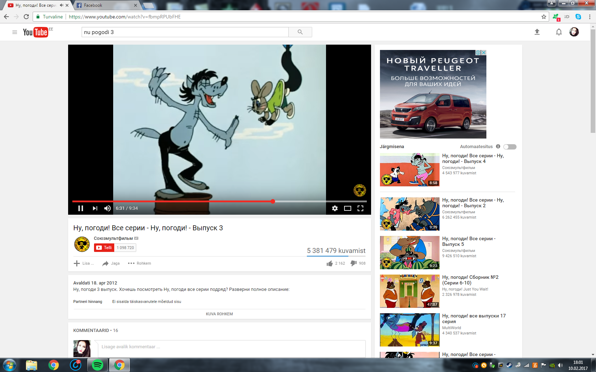Click 'Lisa ...' add to playlist

pos(84,263)
